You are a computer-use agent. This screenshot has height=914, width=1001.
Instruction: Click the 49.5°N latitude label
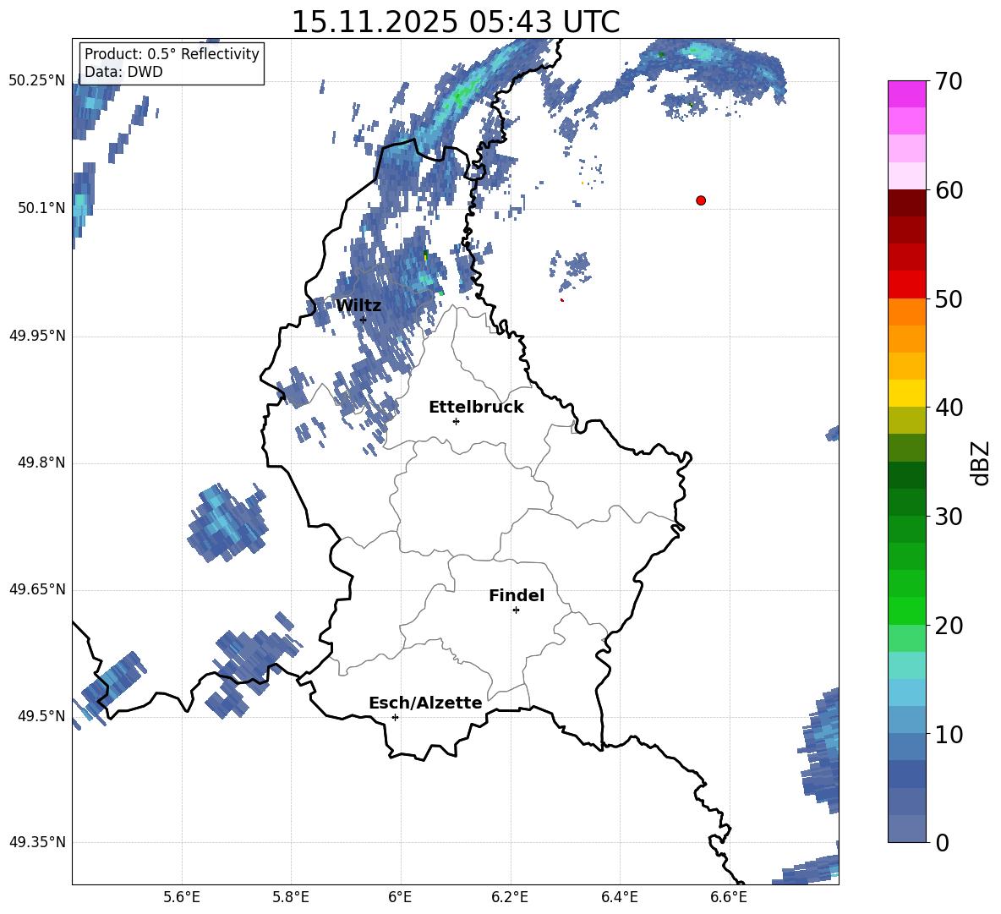point(41,716)
